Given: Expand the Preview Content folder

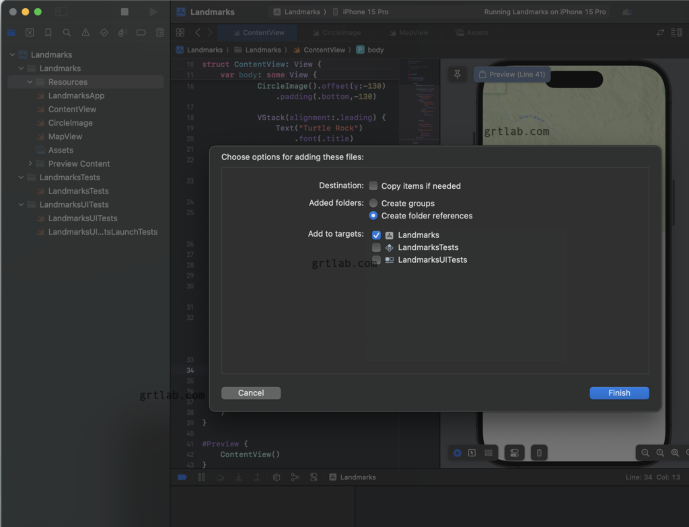Looking at the screenshot, I should point(30,163).
